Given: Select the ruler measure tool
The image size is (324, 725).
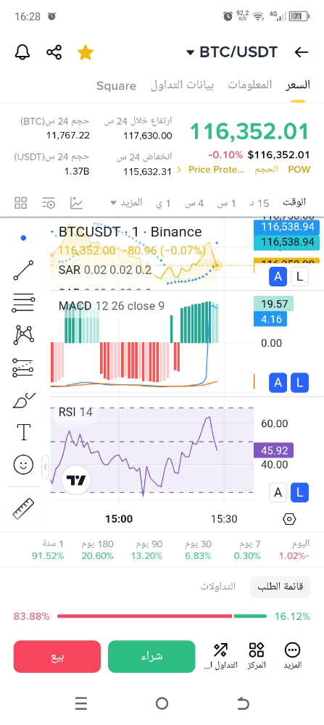Looking at the screenshot, I should (x=24, y=509).
